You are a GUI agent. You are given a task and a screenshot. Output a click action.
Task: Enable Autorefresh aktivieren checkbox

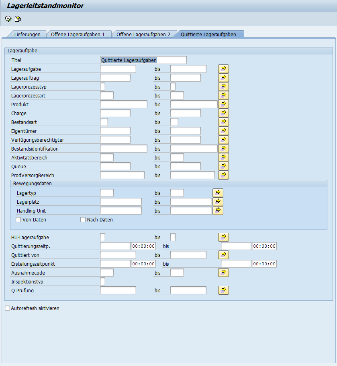pyautogui.click(x=8, y=308)
